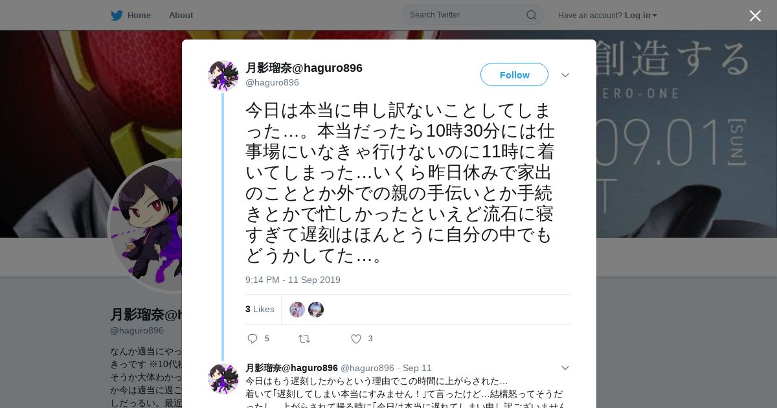The width and height of the screenshot is (777, 408).
Task: Click the 9:14 PM tweet timestamp
Action: pos(293,280)
